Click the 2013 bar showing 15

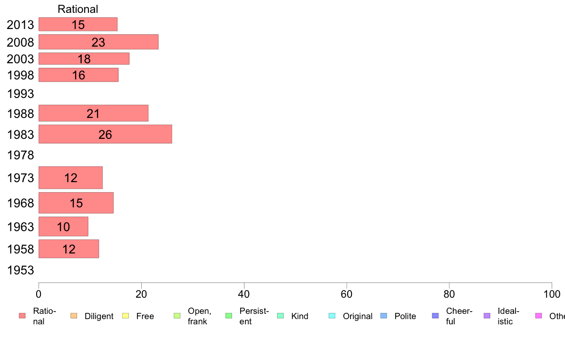(78, 24)
